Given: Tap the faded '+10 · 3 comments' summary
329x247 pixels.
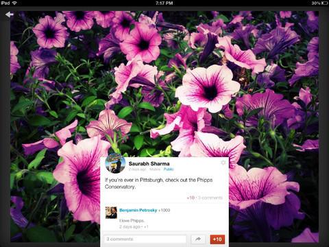Looking at the screenshot, I should point(204,198).
